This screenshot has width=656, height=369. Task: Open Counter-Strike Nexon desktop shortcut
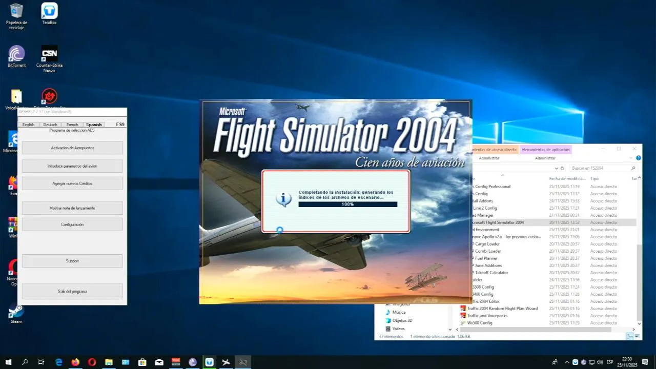coord(49,58)
